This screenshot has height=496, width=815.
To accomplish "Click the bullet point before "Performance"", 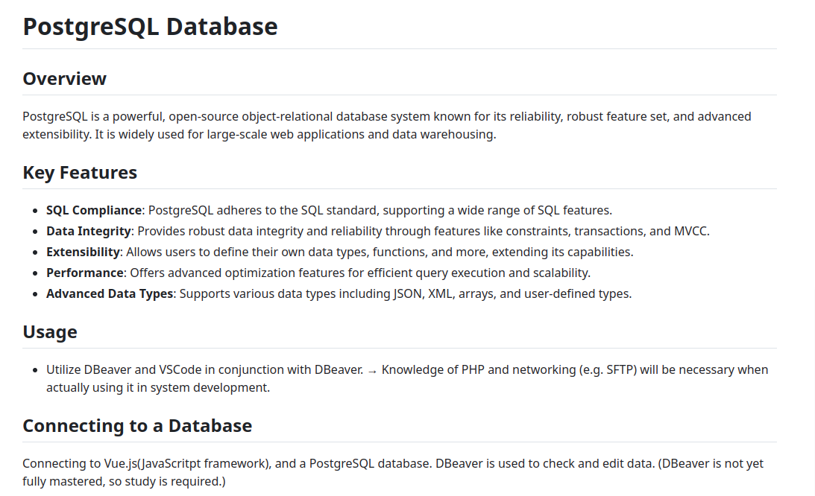I will coord(37,273).
